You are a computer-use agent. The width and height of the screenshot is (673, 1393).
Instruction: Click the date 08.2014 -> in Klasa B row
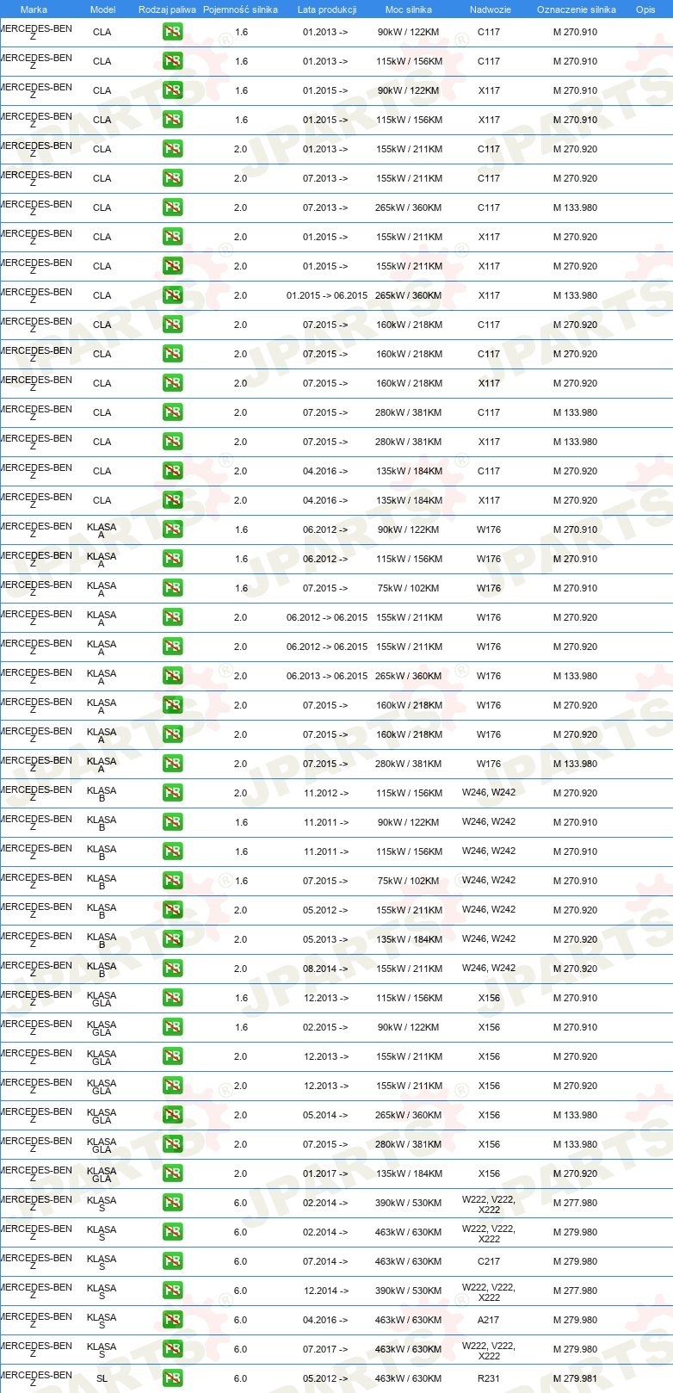(325, 969)
